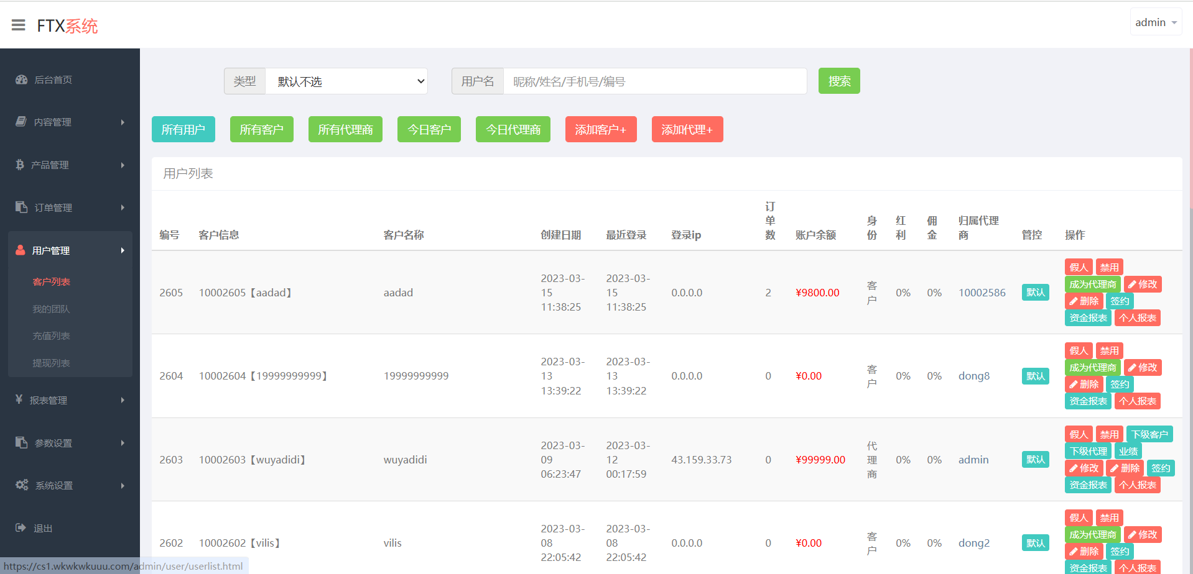Open 充值列表 in the sidebar submenu
Image resolution: width=1193 pixels, height=574 pixels.
(x=51, y=336)
